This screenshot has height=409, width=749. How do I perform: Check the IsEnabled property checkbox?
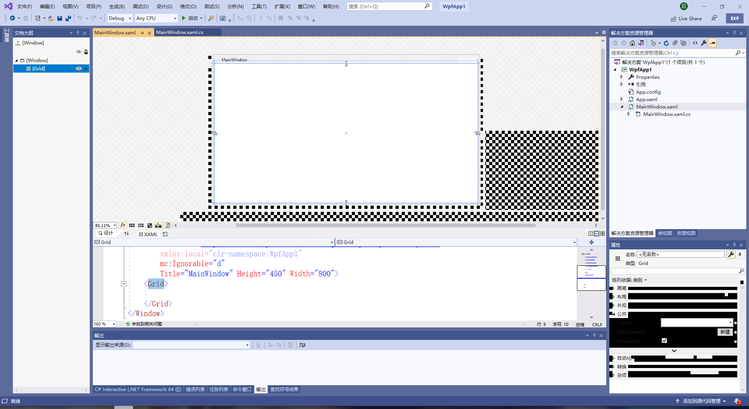click(x=664, y=341)
